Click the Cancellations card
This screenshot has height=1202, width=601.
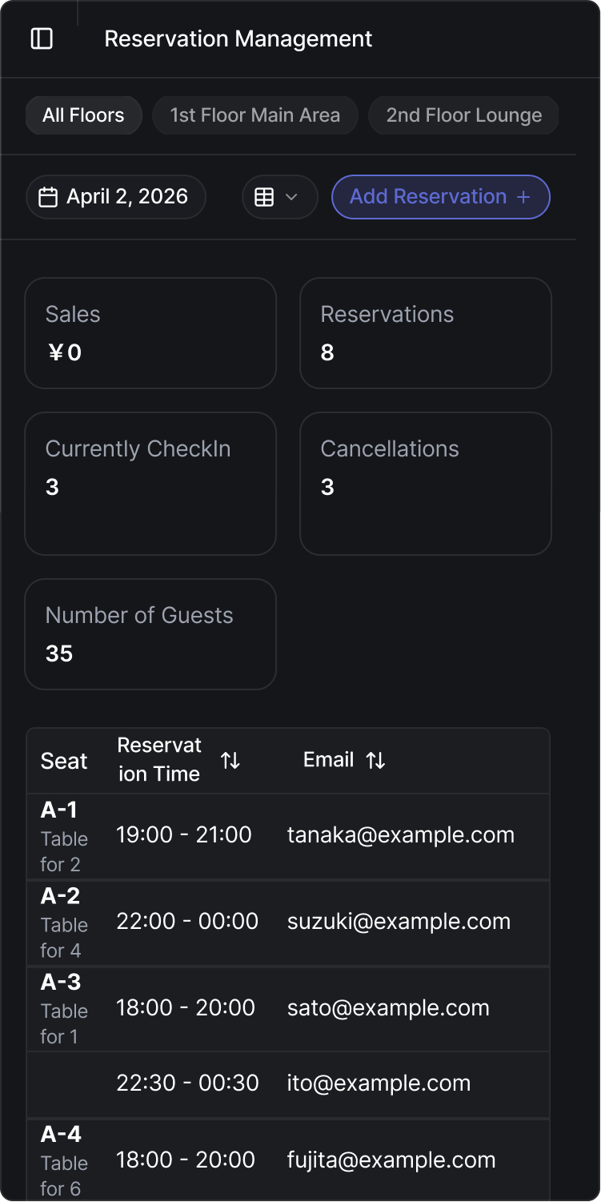[426, 484]
